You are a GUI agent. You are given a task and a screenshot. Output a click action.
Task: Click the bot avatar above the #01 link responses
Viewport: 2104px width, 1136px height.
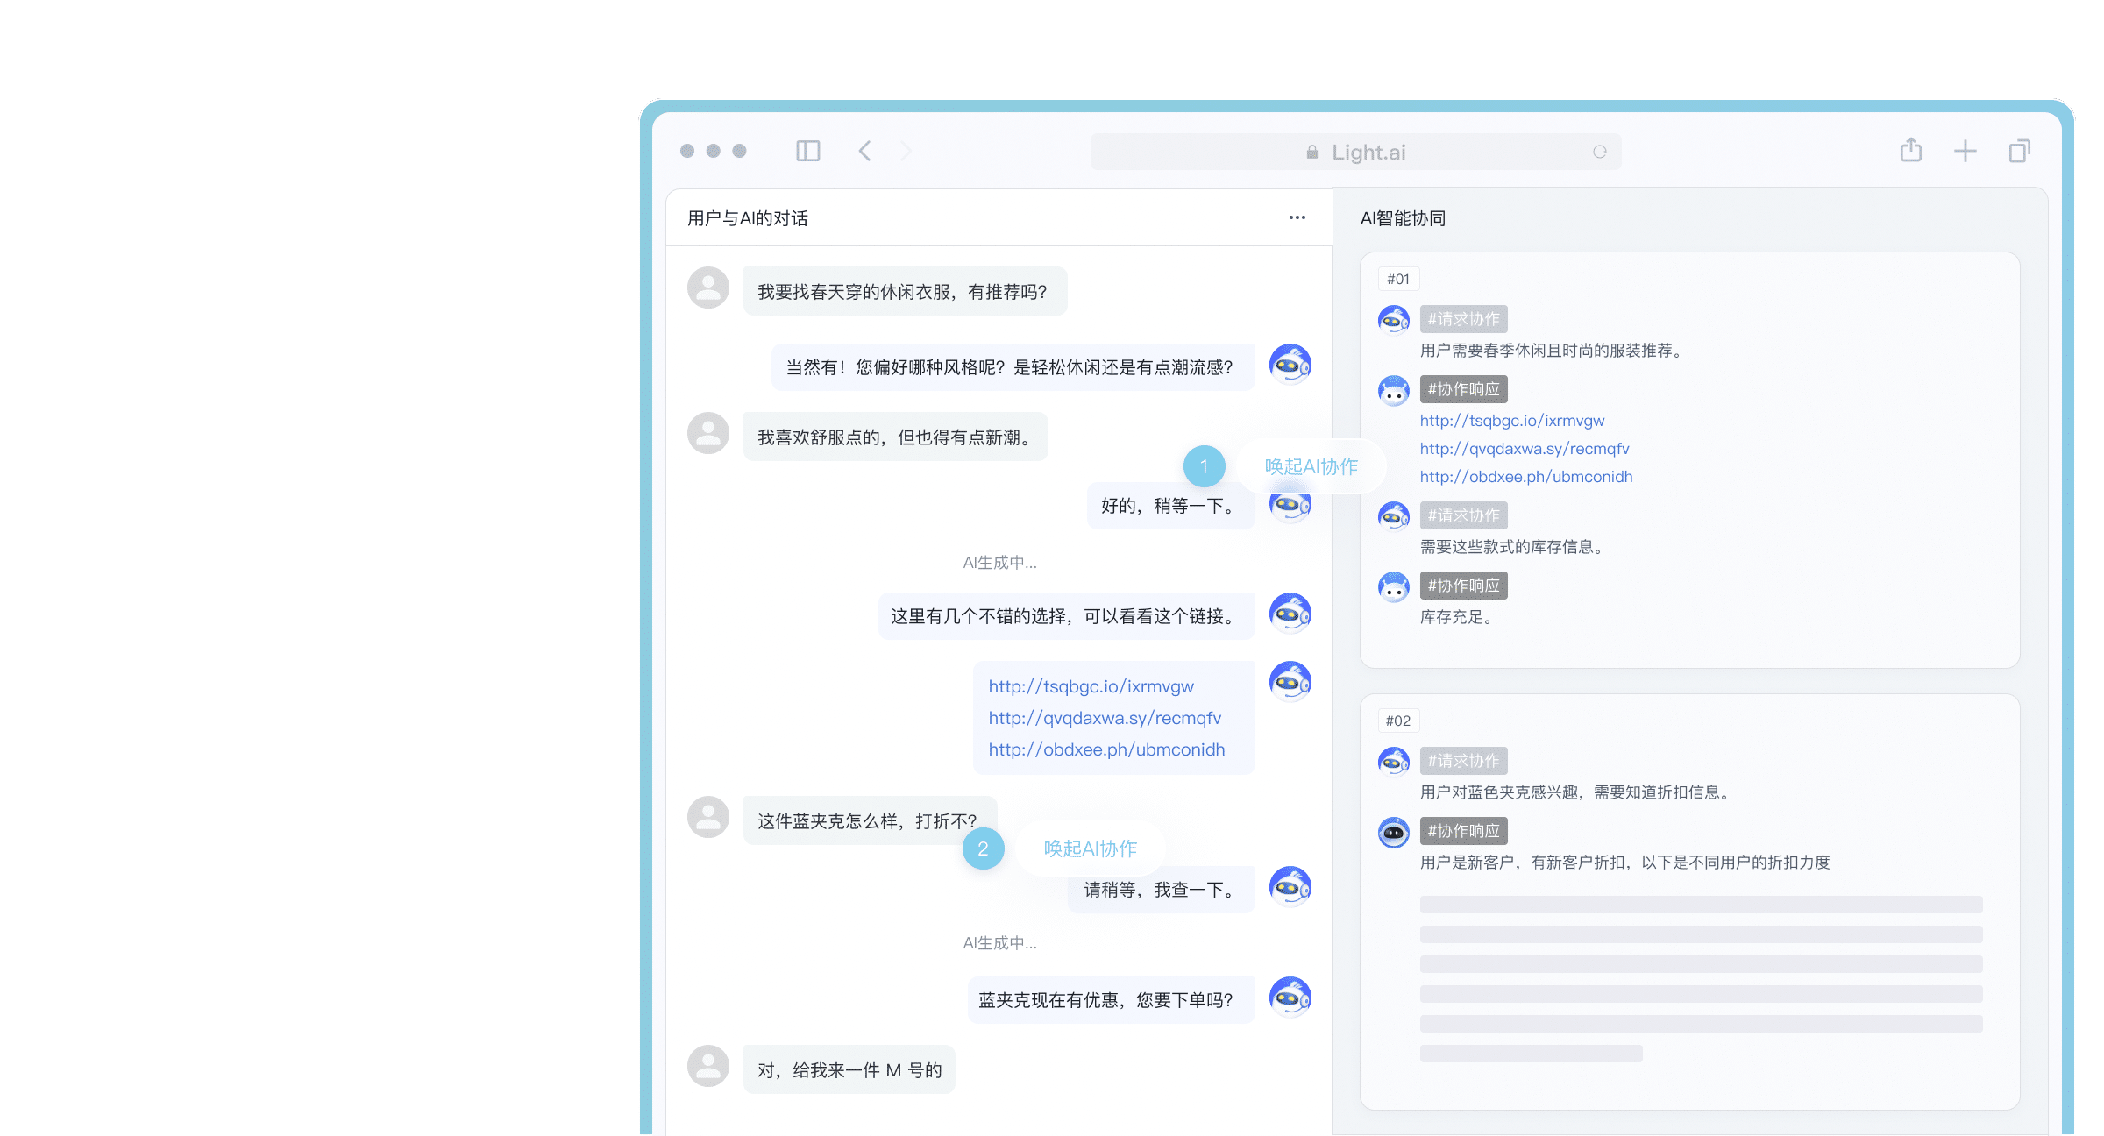(x=1394, y=391)
